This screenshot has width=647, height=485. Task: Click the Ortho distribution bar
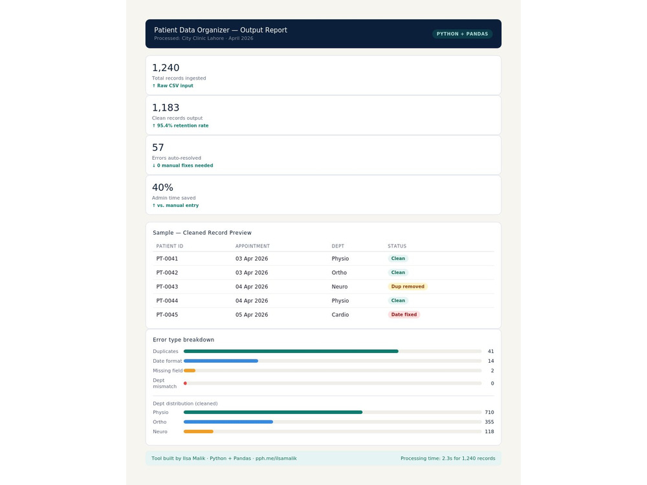228,422
